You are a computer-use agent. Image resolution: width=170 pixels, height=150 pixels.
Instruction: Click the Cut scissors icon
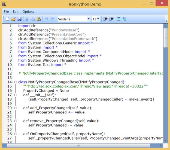[27, 19]
